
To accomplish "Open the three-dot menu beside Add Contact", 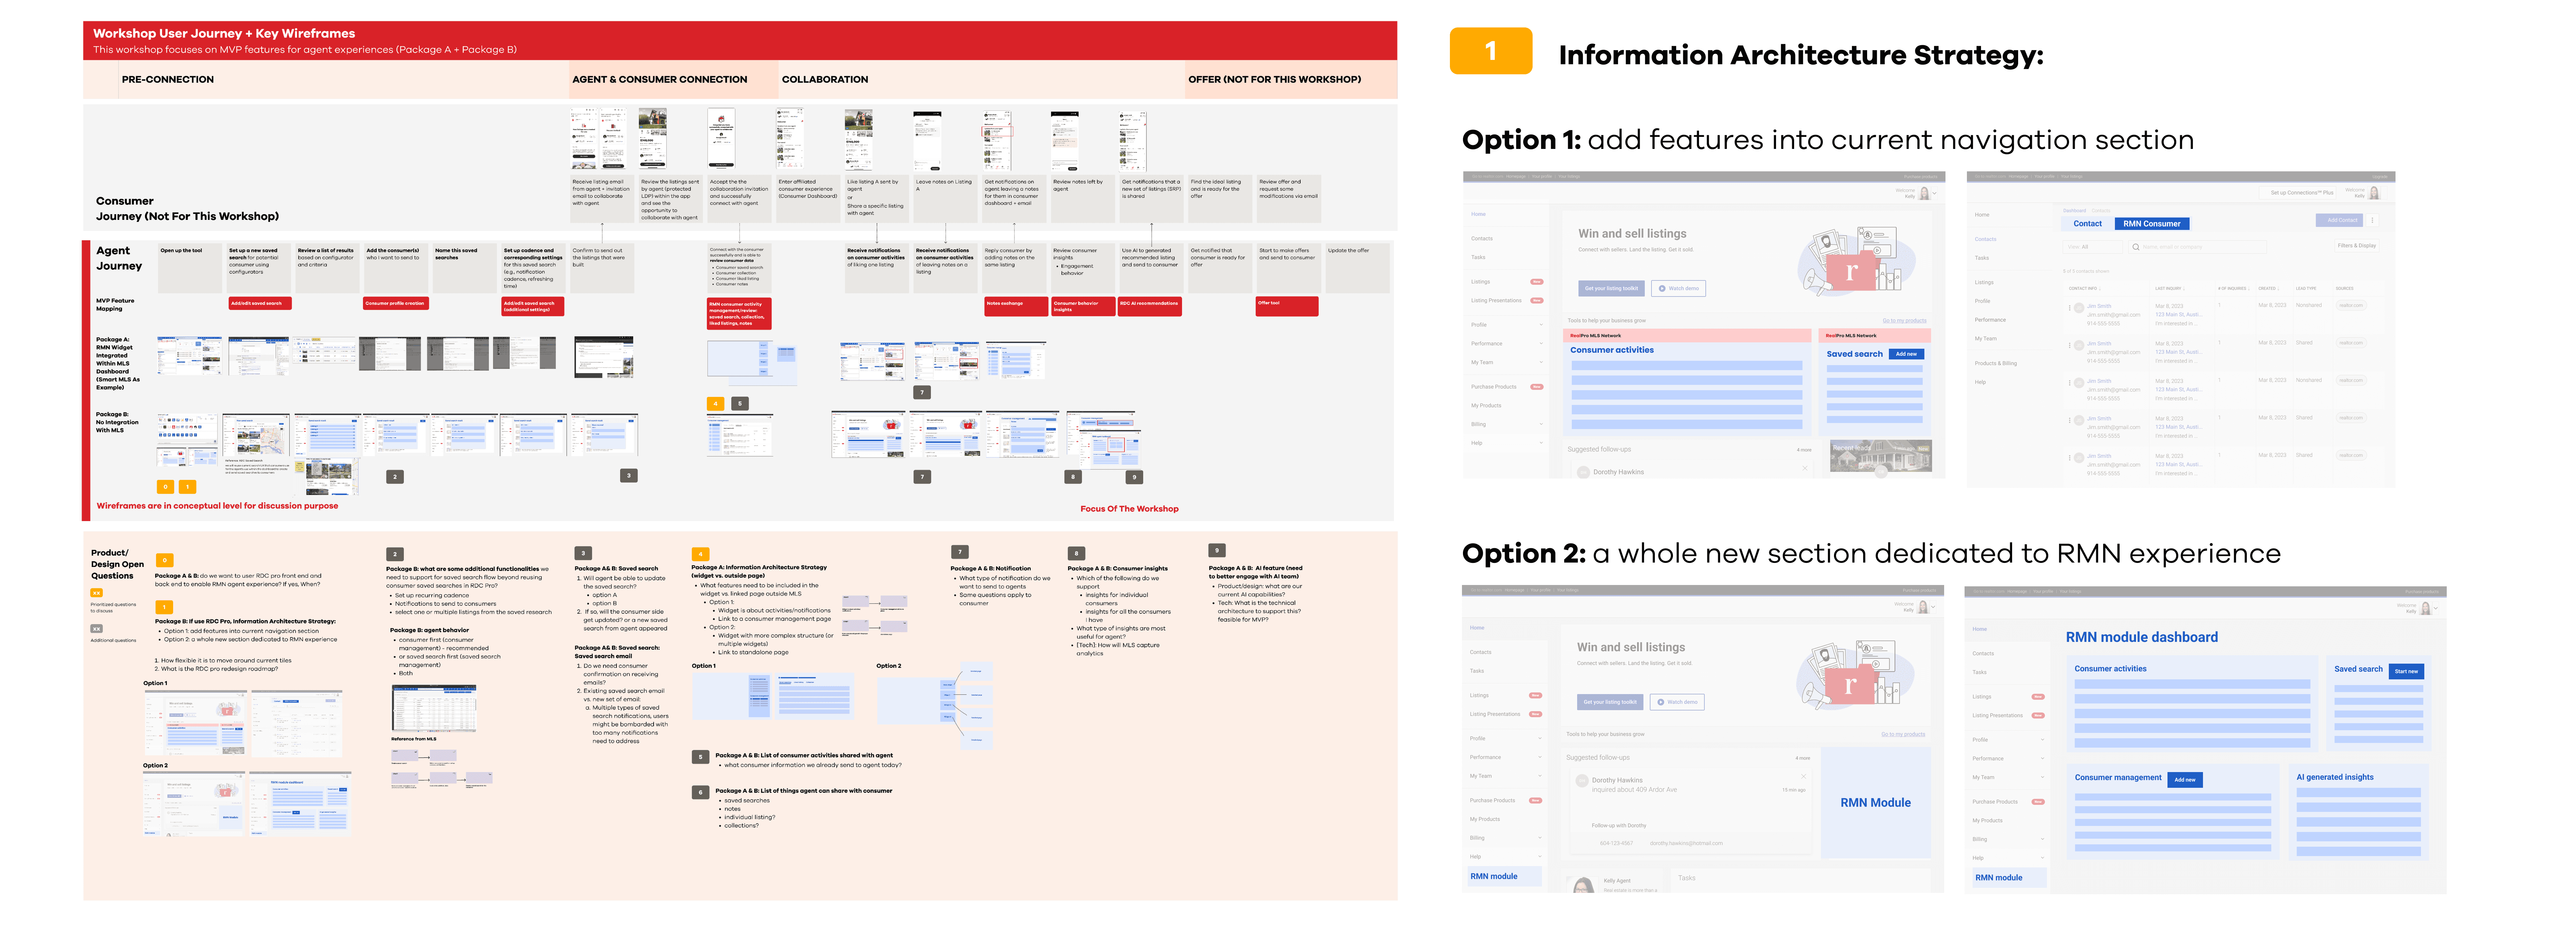I will (2372, 220).
